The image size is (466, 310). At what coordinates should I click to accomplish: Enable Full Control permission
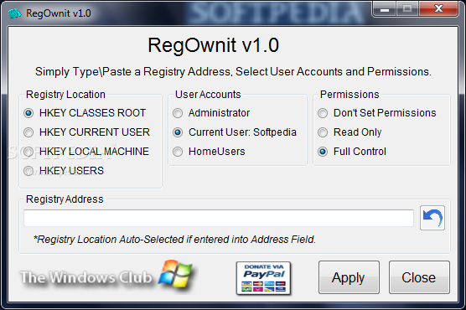pos(352,152)
